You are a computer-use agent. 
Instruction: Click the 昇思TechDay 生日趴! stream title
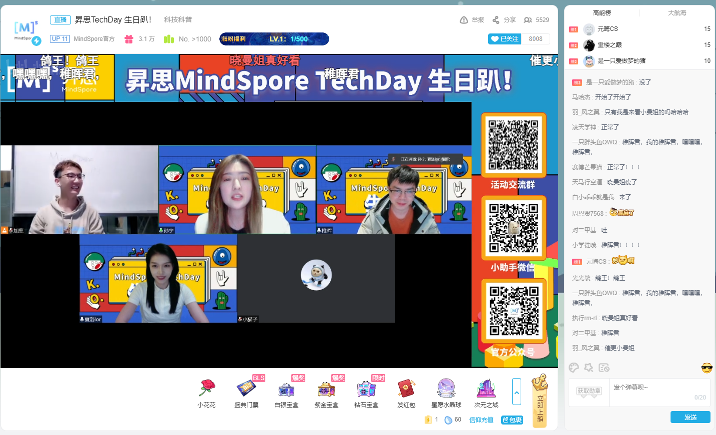click(x=113, y=19)
